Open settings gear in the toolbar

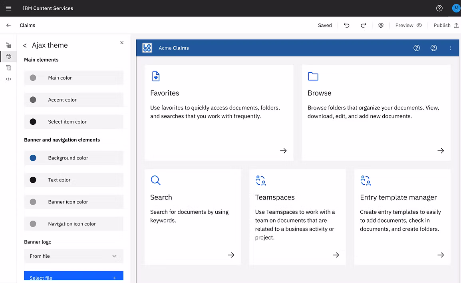381,25
